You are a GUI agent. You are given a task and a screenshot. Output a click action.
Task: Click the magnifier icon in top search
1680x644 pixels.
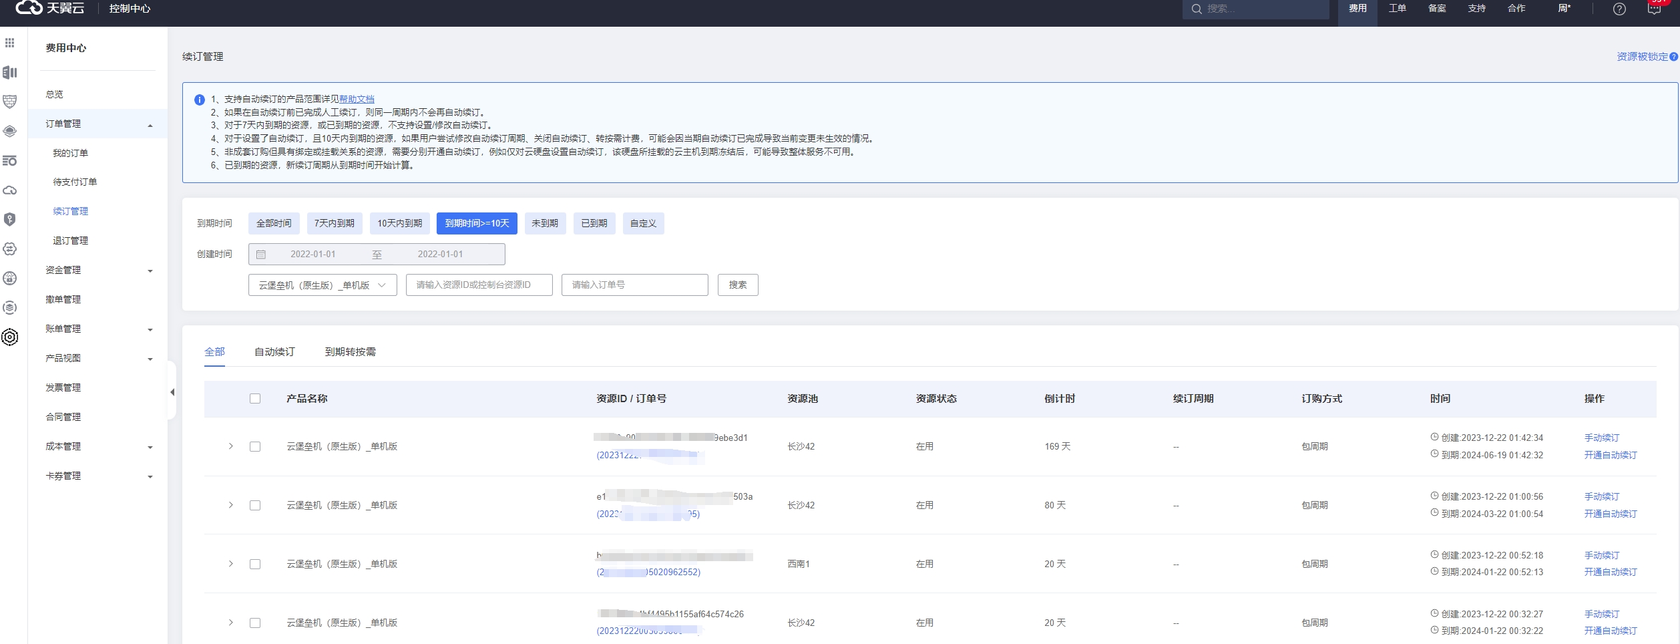(x=1197, y=9)
